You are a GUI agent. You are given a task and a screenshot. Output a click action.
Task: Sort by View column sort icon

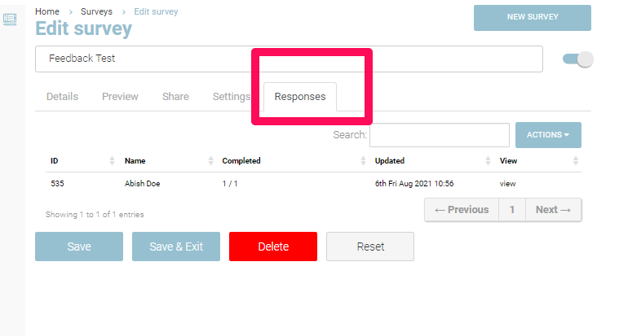coord(576,161)
